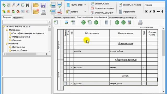
Task: Select the Д-0001-03 designation cell
Action: point(92,84)
